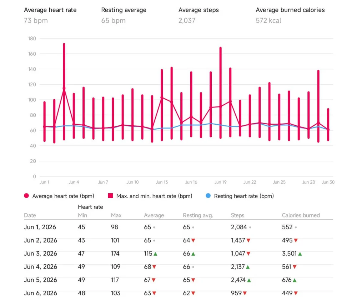Click the Max. and min. heart rate legend square
The height and width of the screenshot is (300, 357).
click(110, 196)
